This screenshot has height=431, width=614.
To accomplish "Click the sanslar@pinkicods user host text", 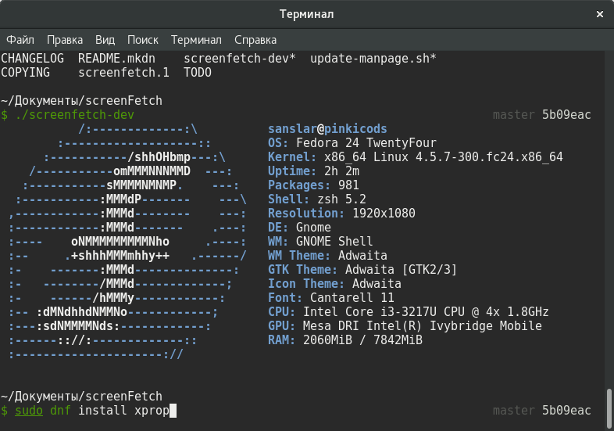I will (327, 129).
